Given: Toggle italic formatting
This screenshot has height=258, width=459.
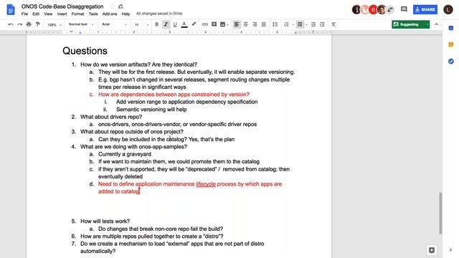Looking at the screenshot, I should coord(166,24).
